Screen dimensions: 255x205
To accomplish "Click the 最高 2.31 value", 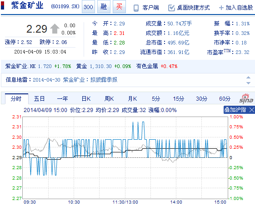I will tap(119, 33).
